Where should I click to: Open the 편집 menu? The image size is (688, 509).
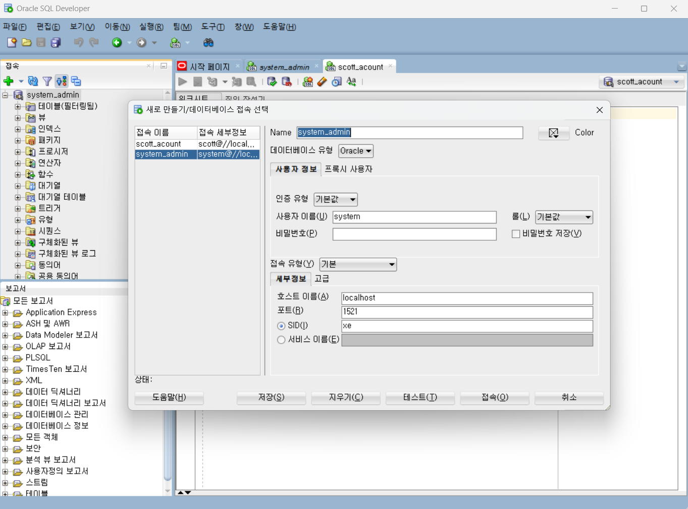point(48,27)
